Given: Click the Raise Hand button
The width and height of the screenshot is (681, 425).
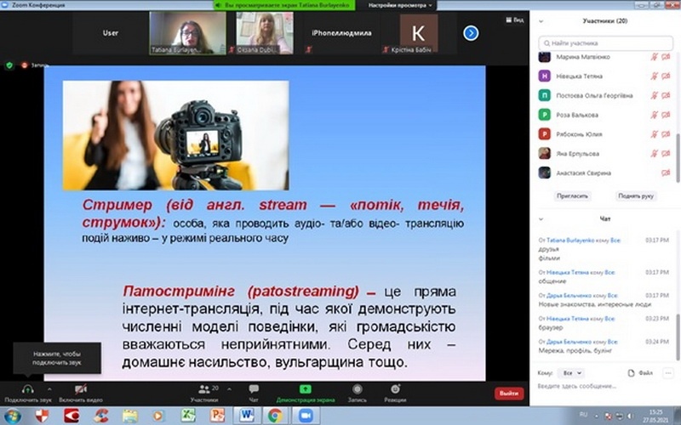Looking at the screenshot, I should pos(636,195).
